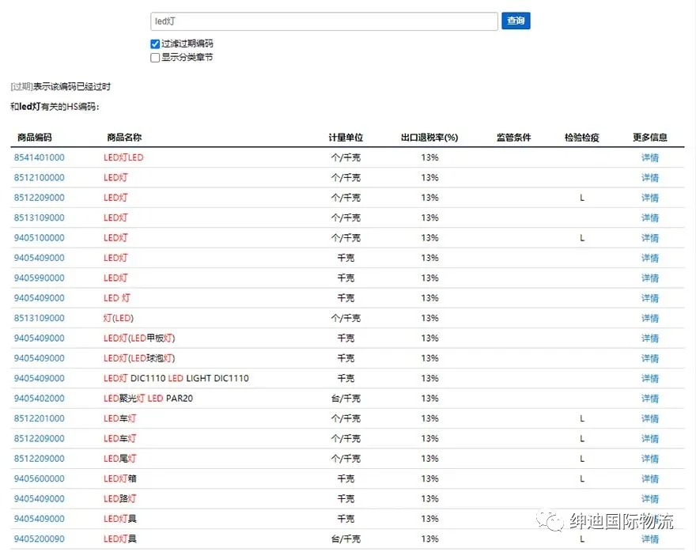Open 详情 for the LED灯(LED球泡灯) row
Screen dimensions: 696x552
[x=649, y=358]
